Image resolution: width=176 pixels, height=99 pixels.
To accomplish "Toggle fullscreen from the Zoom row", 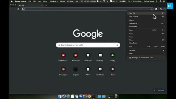I will (x=163, y=30).
